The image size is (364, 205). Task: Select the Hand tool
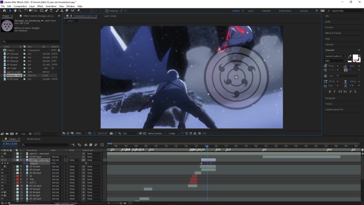[15, 11]
